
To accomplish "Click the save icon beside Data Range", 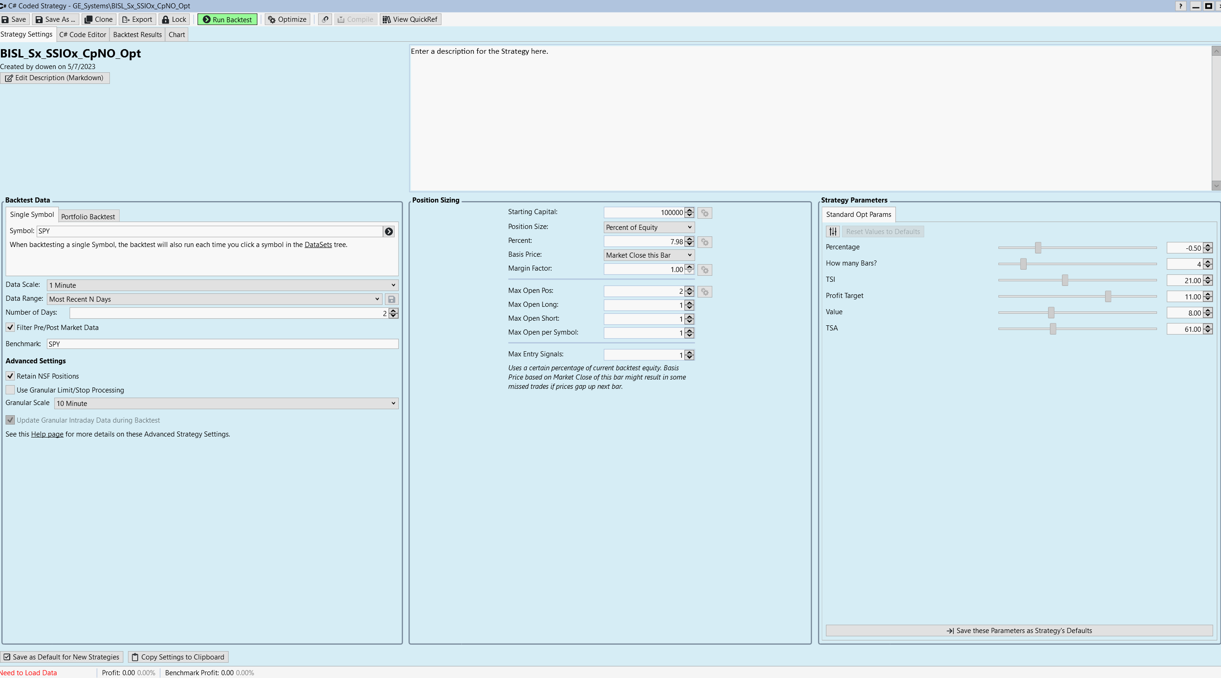I will click(391, 299).
